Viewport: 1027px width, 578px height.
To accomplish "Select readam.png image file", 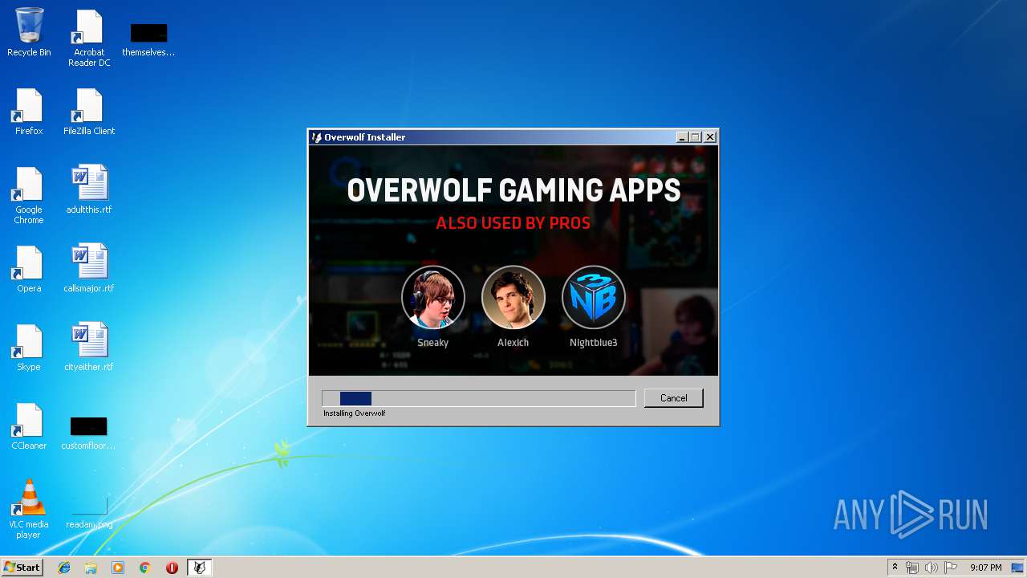I will pyautogui.click(x=89, y=514).
